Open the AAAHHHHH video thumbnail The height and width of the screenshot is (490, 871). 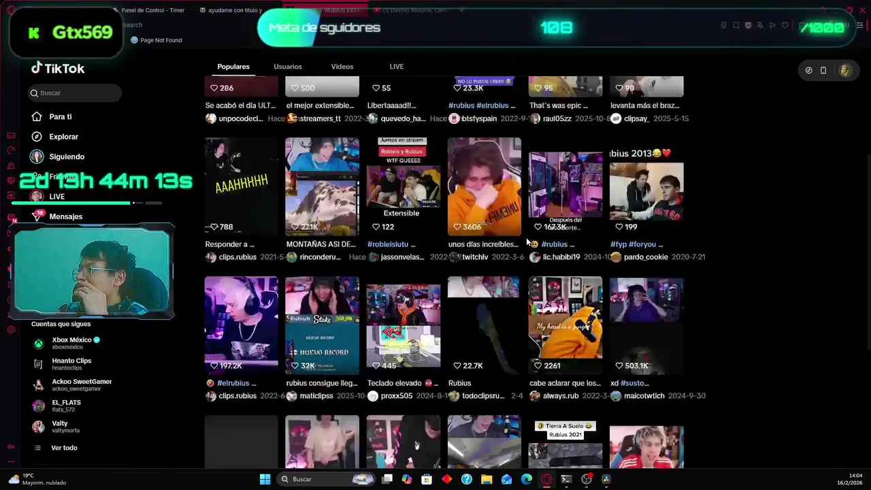(241, 186)
